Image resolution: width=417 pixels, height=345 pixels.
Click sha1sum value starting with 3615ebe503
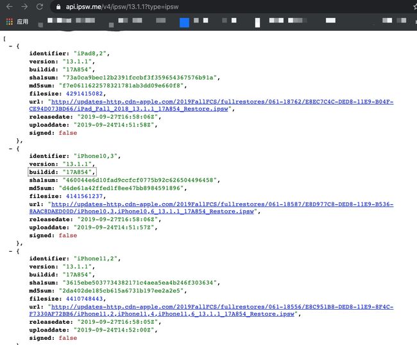coord(140,283)
